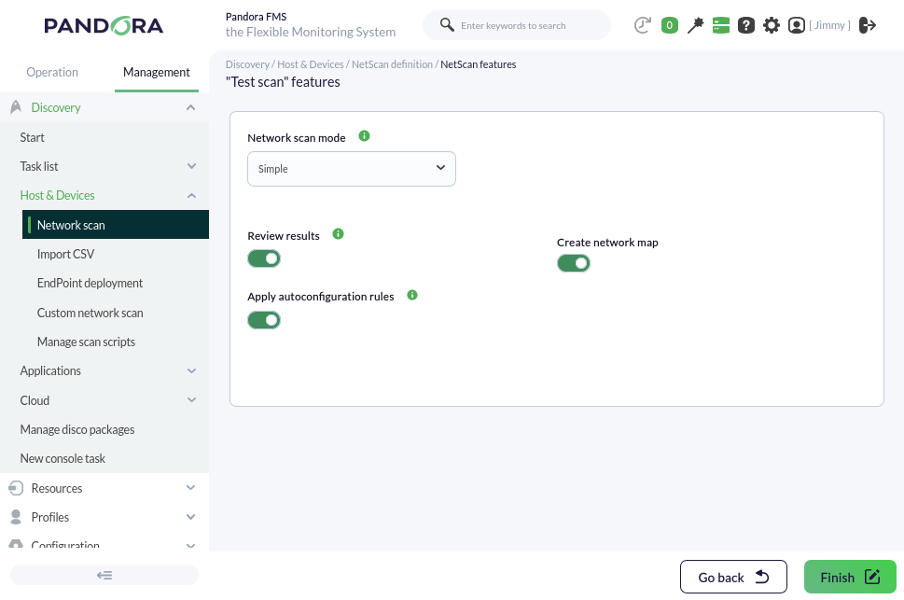Select Network scan menu item

coord(116,225)
